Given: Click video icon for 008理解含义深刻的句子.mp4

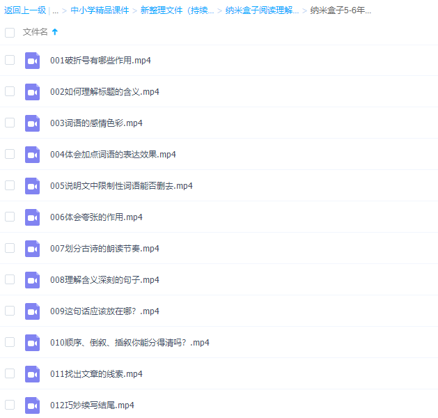Looking at the screenshot, I should tap(32, 280).
